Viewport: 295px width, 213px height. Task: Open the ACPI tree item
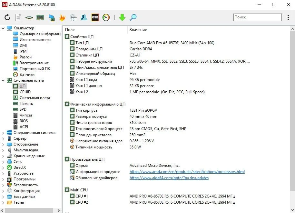pyautogui.click(x=20, y=127)
